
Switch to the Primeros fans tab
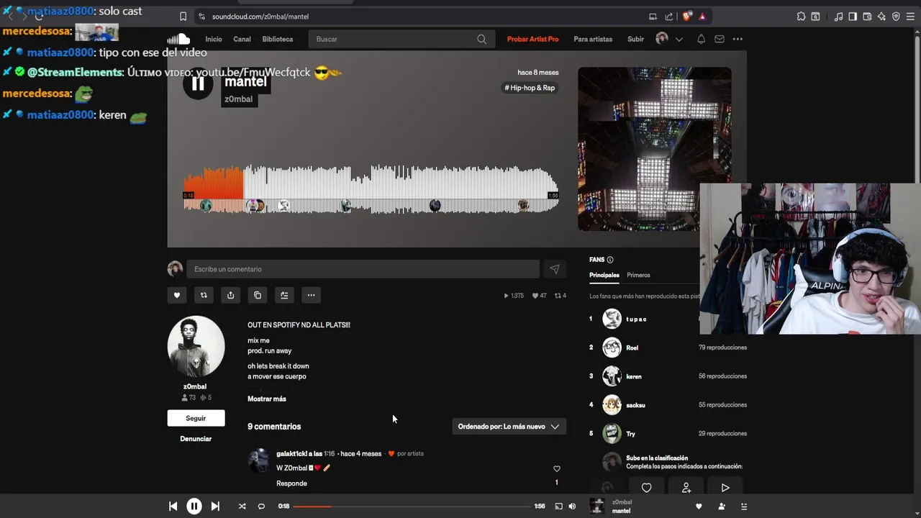click(638, 275)
